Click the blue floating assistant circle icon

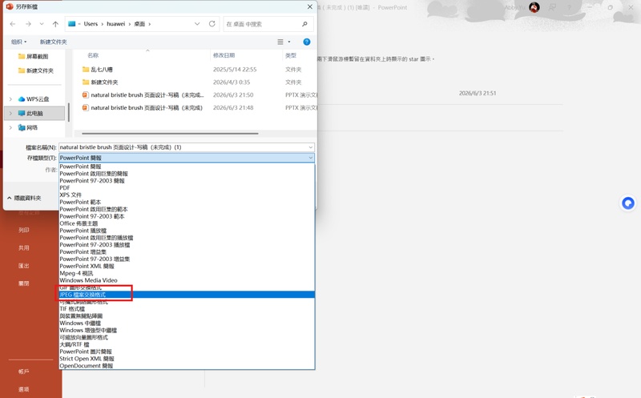click(x=628, y=203)
